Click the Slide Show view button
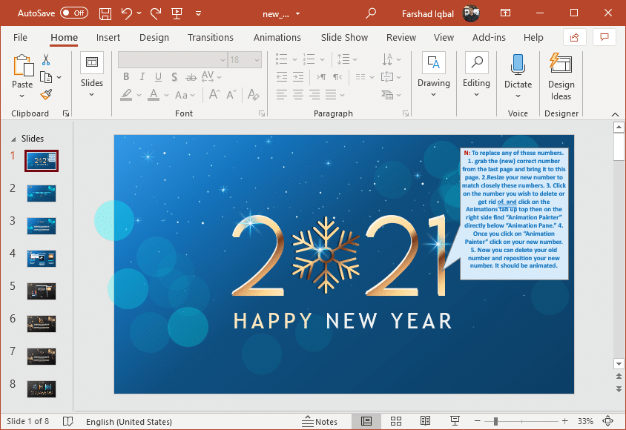 (454, 421)
